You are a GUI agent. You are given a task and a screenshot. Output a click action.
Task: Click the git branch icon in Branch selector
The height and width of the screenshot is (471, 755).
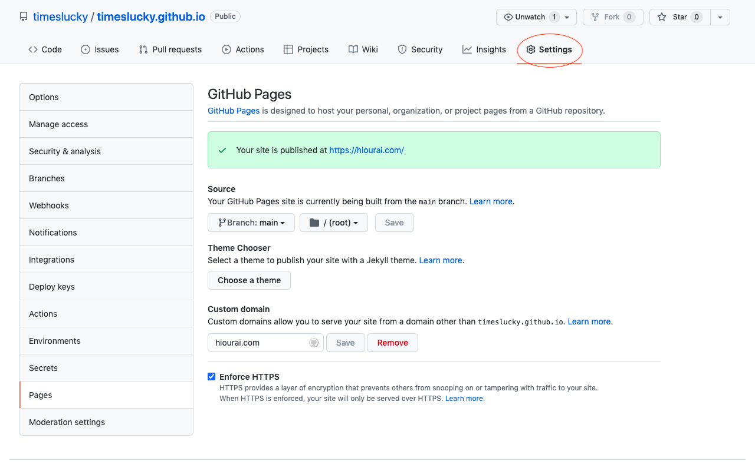tap(222, 223)
